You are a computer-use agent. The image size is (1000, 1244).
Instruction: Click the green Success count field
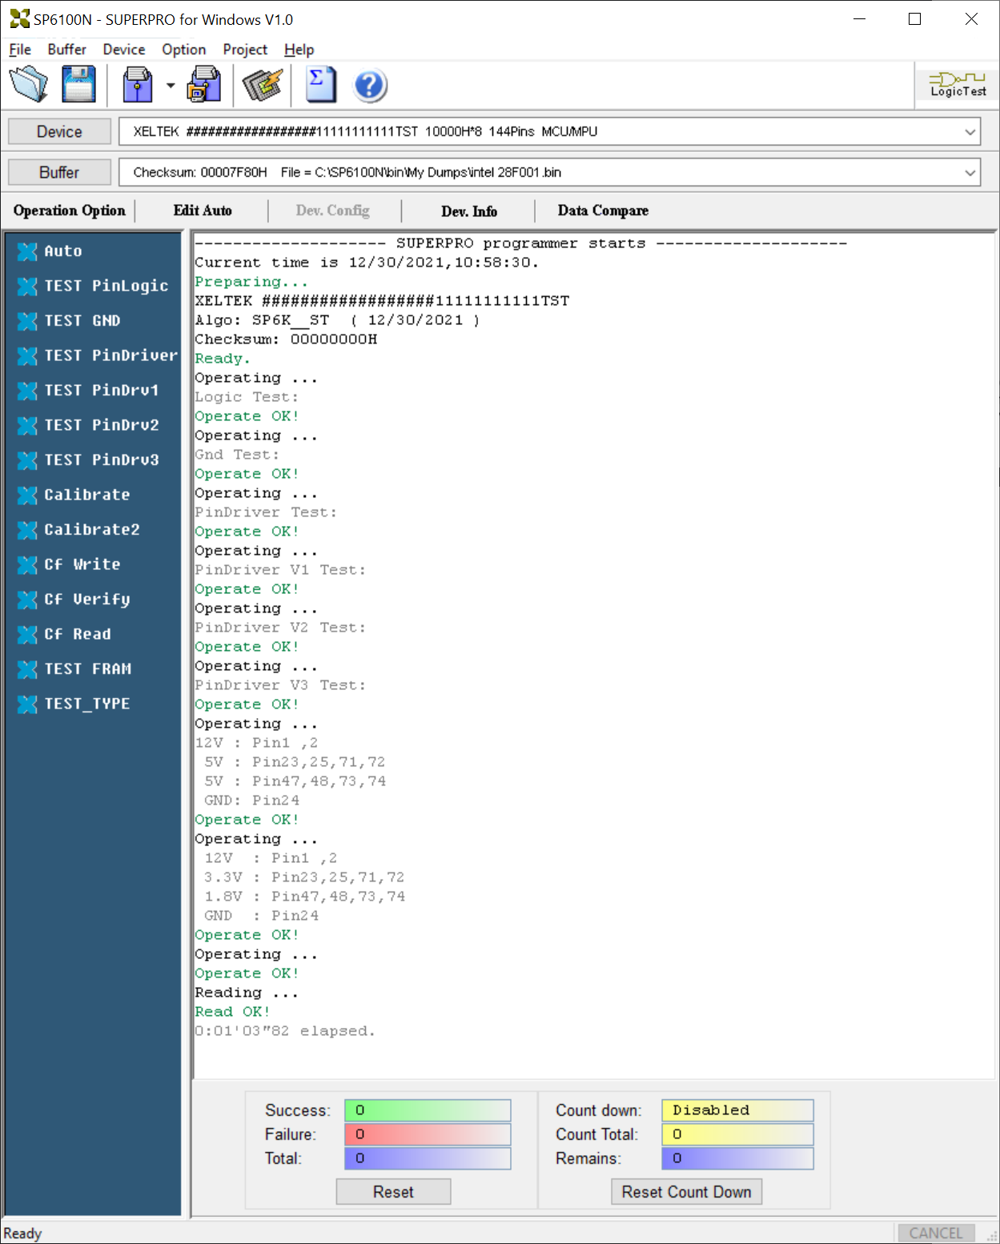coord(428,1110)
